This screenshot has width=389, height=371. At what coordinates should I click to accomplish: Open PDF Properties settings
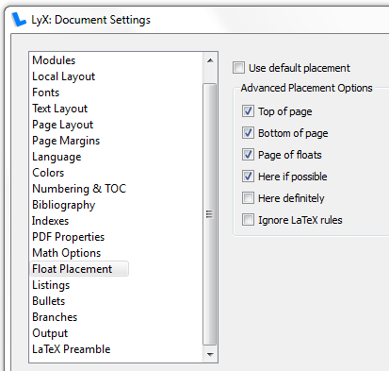tap(69, 237)
